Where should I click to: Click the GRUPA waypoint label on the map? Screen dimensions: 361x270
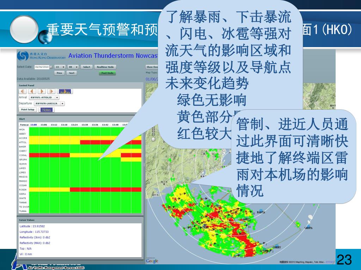pos(308,228)
